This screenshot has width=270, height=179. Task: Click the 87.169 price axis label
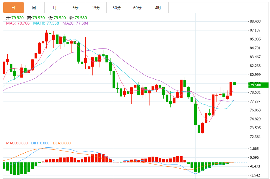[255, 30]
